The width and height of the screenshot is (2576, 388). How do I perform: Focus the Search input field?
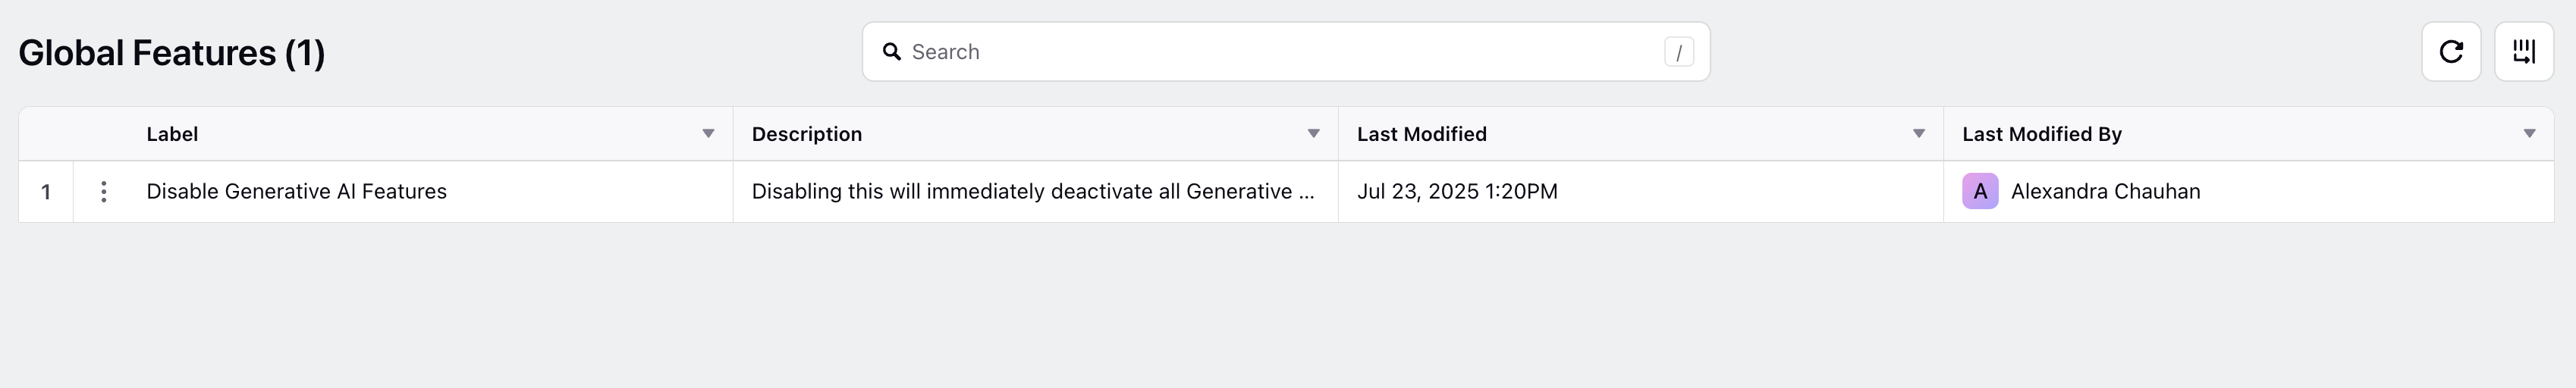(x=1286, y=52)
